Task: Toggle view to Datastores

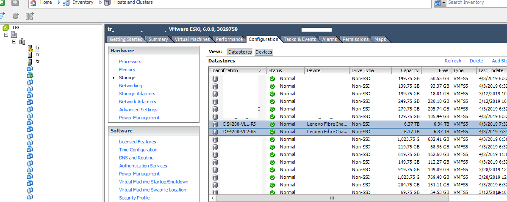Action: [x=240, y=52]
